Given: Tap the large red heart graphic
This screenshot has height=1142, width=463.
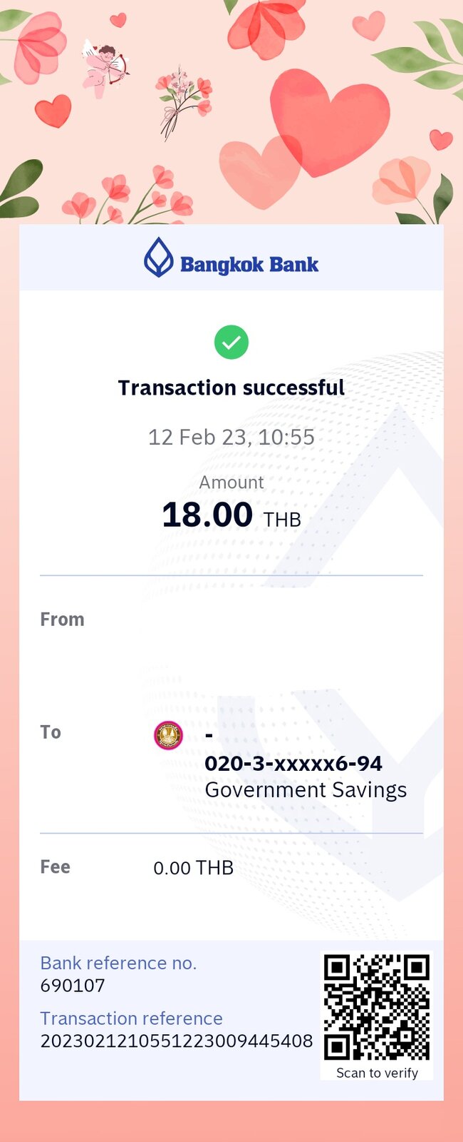Looking at the screenshot, I should (x=329, y=121).
